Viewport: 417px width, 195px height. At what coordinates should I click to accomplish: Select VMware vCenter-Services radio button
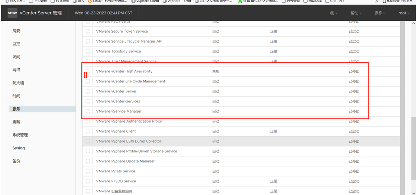(88, 101)
